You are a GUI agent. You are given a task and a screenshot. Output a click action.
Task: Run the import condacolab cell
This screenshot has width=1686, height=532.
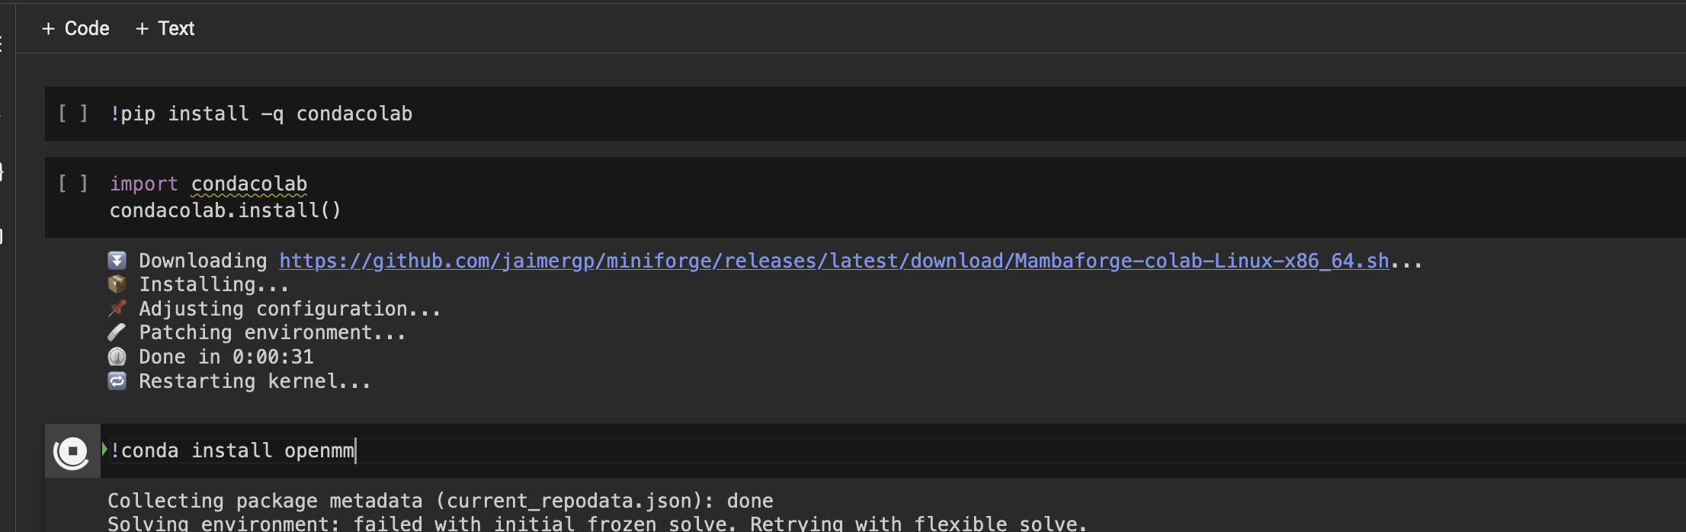pyautogui.click(x=72, y=184)
